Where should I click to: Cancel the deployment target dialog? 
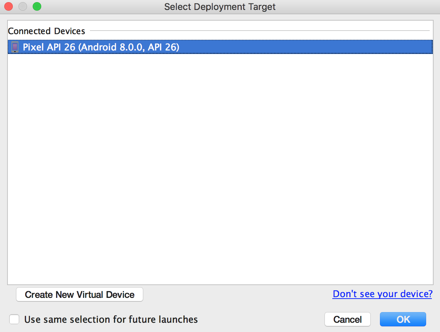pyautogui.click(x=348, y=319)
